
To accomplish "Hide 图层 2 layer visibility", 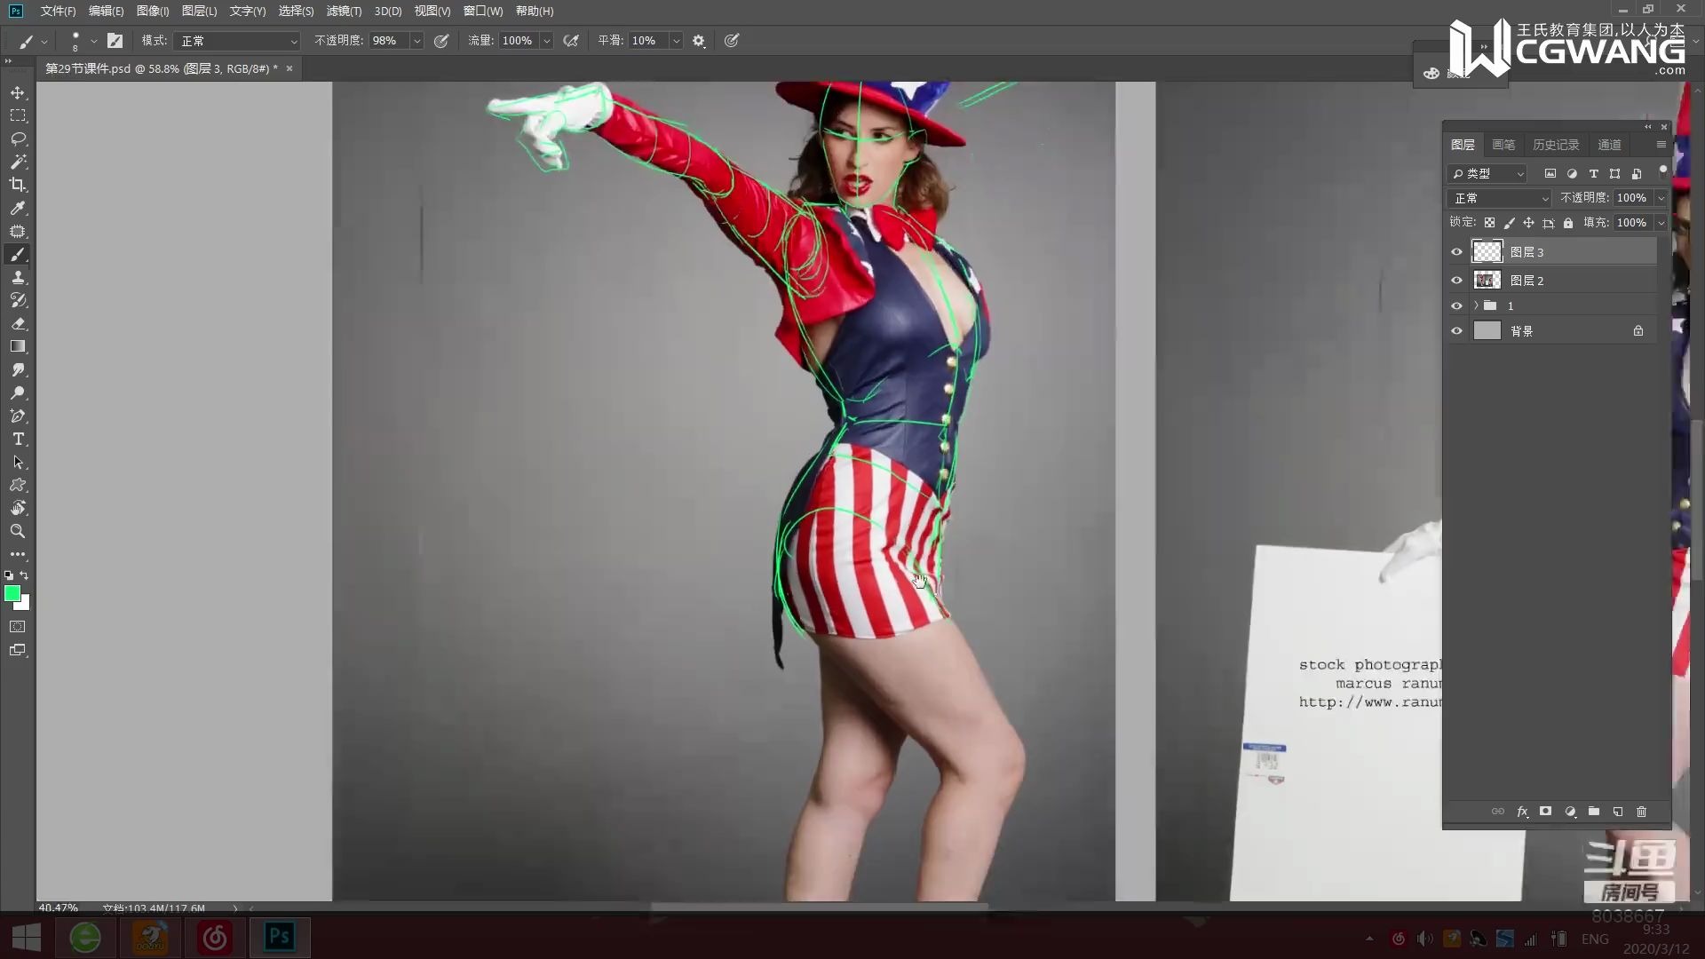I will click(1456, 281).
